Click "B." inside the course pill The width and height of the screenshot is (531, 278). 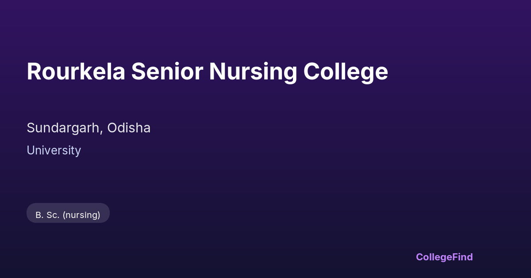click(39, 215)
